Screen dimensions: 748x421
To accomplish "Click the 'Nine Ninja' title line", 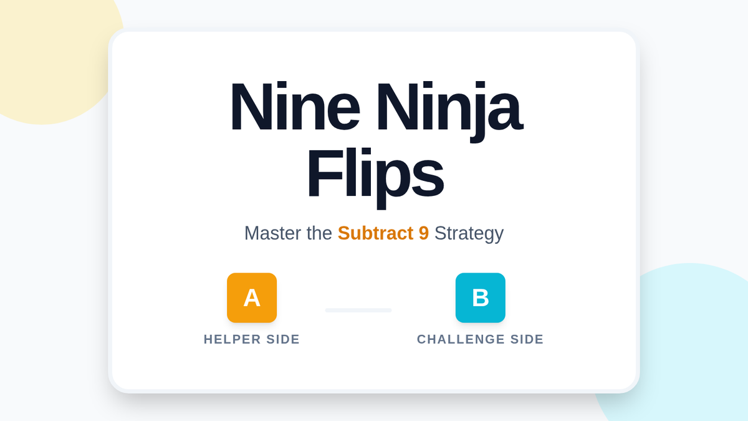I will click(x=375, y=107).
